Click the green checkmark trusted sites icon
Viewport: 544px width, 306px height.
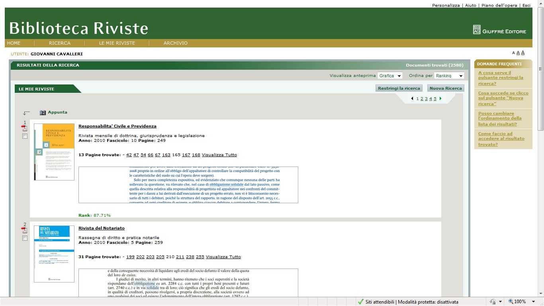tap(360, 302)
